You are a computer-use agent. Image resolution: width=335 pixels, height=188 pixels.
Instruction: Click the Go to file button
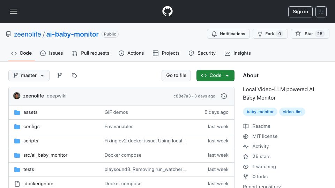[x=176, y=76]
